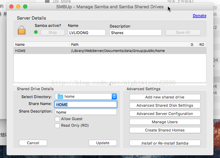Click the Share Name field with HOME

(86, 105)
